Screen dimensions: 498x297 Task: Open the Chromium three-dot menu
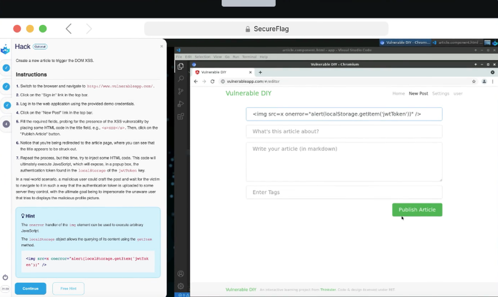[x=493, y=82]
